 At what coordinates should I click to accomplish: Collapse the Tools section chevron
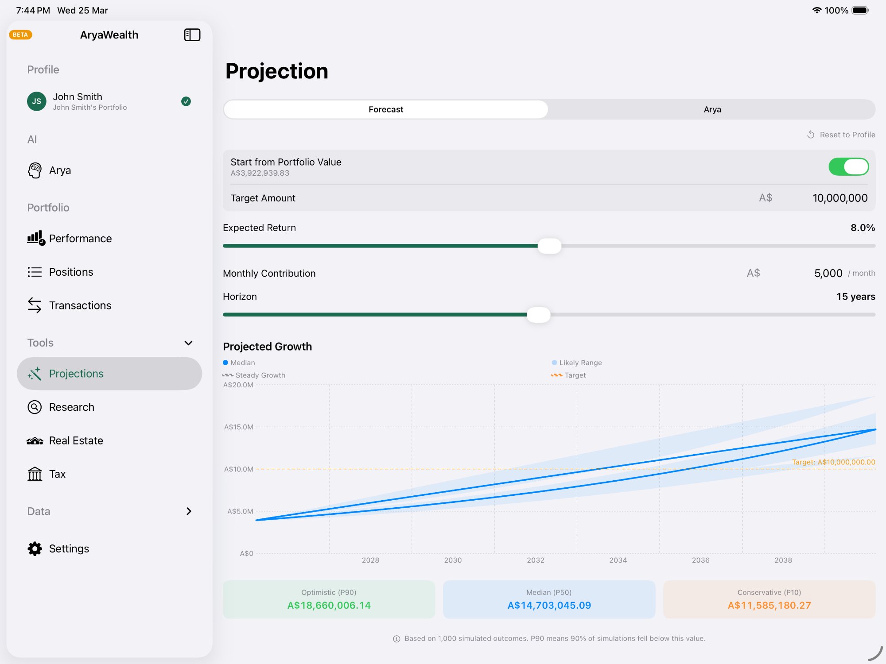(188, 343)
